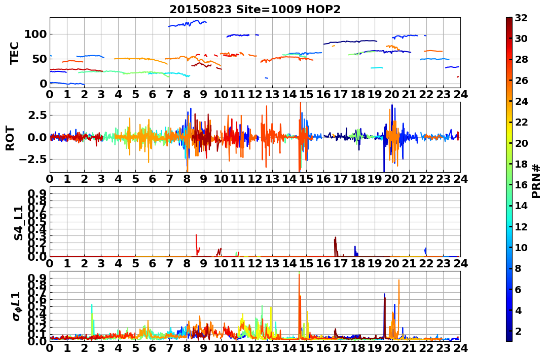The image size is (546, 359).
Task: Click the colorbar tick label '10'
Action: click(x=521, y=247)
